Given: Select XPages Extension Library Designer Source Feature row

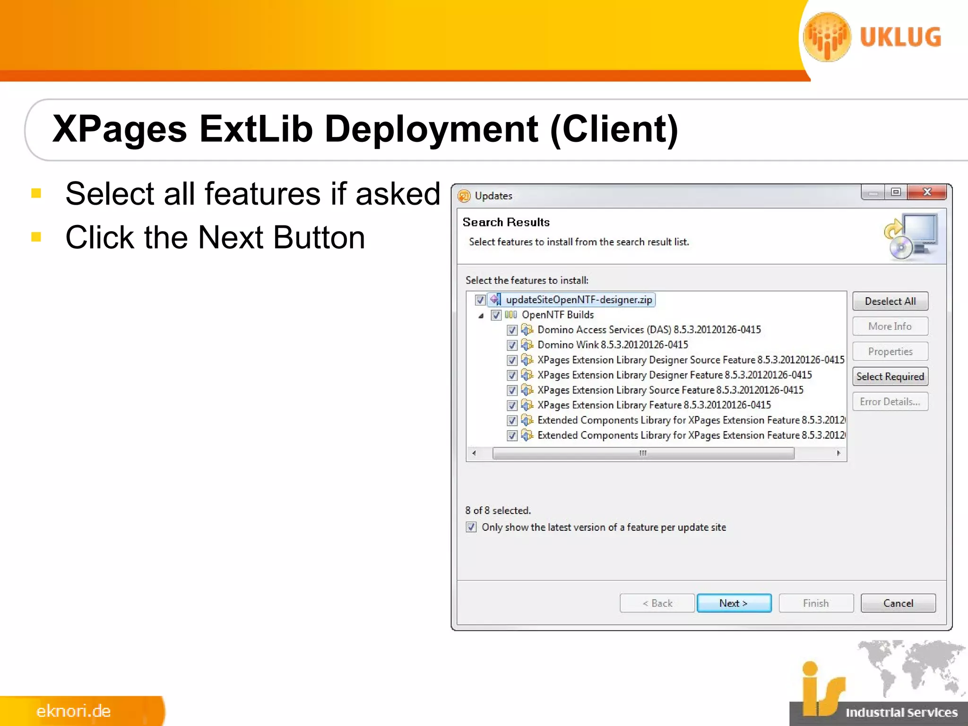Looking at the screenshot, I should click(x=691, y=360).
